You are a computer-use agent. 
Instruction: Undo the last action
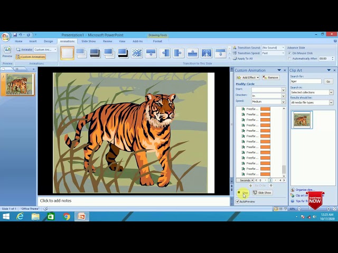[x=21, y=35]
